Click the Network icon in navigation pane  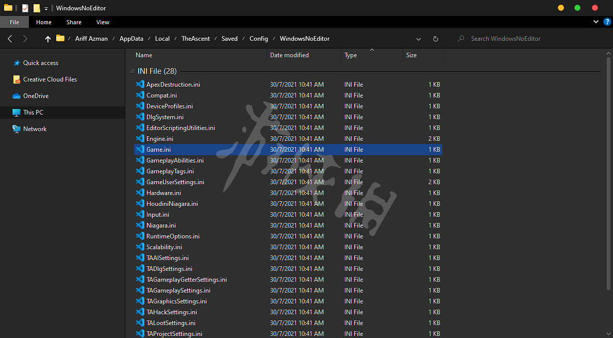(x=16, y=129)
